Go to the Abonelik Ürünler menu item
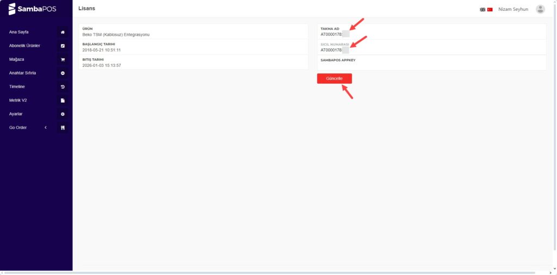Screen dimensions: 557x275 (x=24, y=46)
